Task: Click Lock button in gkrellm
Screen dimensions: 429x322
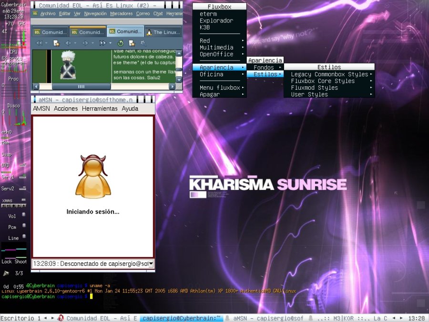Action: pos(7,261)
